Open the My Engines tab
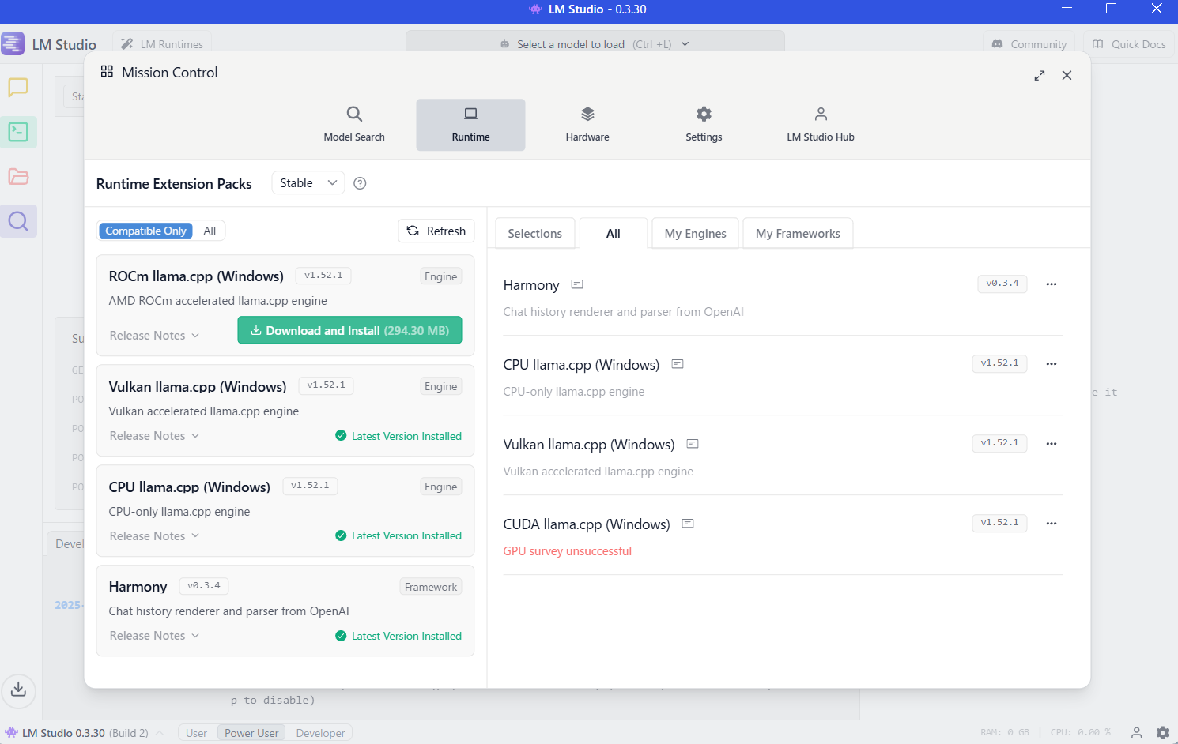This screenshot has height=744, width=1178. coord(695,234)
